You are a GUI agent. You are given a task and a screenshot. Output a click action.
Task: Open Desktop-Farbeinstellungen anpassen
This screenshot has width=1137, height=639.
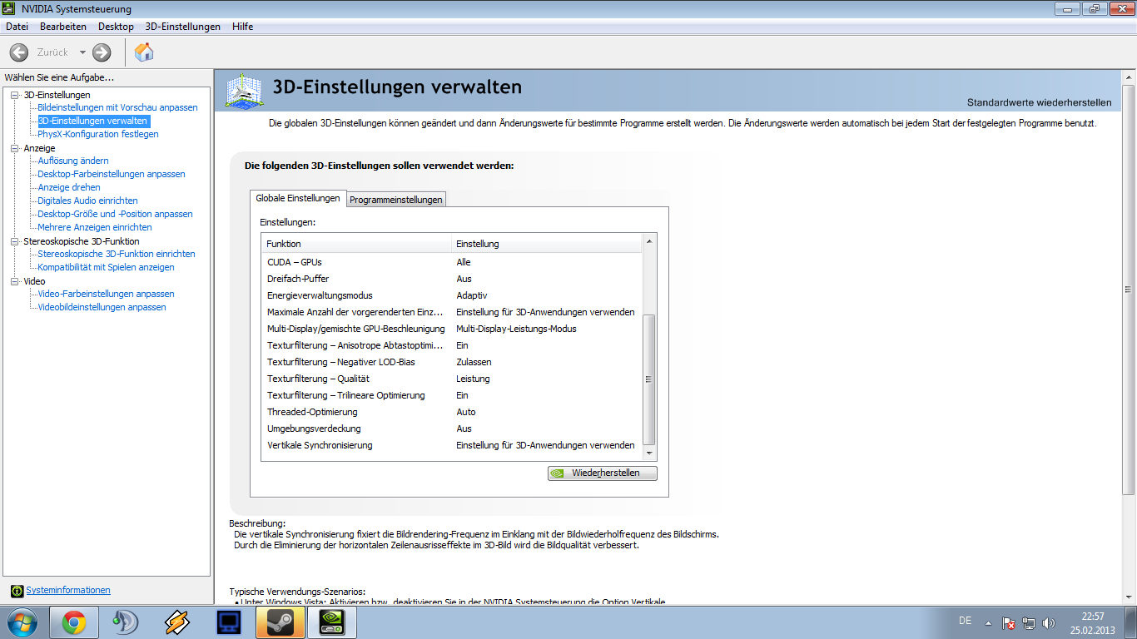[x=112, y=174]
